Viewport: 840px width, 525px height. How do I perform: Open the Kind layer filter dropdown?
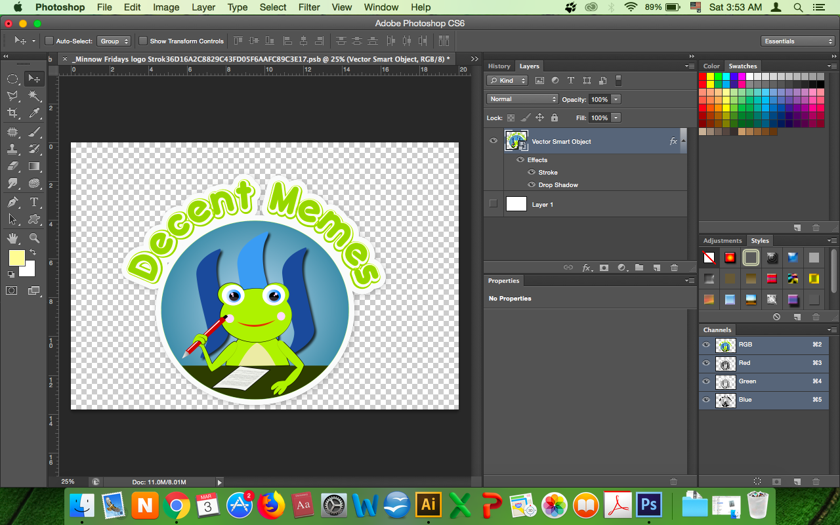tap(507, 81)
